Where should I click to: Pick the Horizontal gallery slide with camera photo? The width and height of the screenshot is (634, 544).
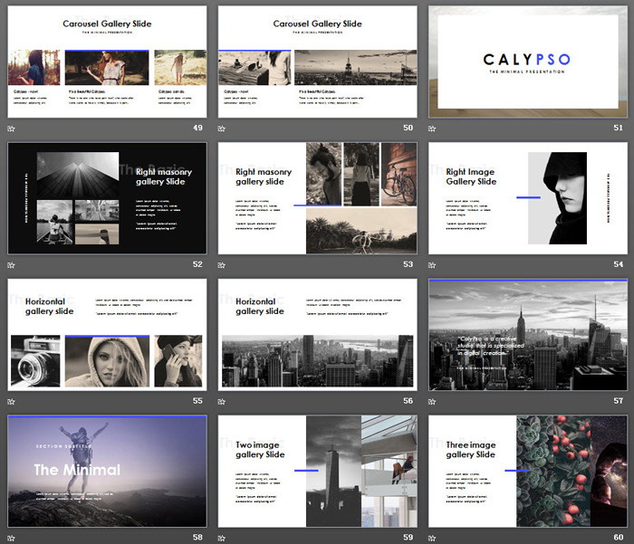(107, 334)
